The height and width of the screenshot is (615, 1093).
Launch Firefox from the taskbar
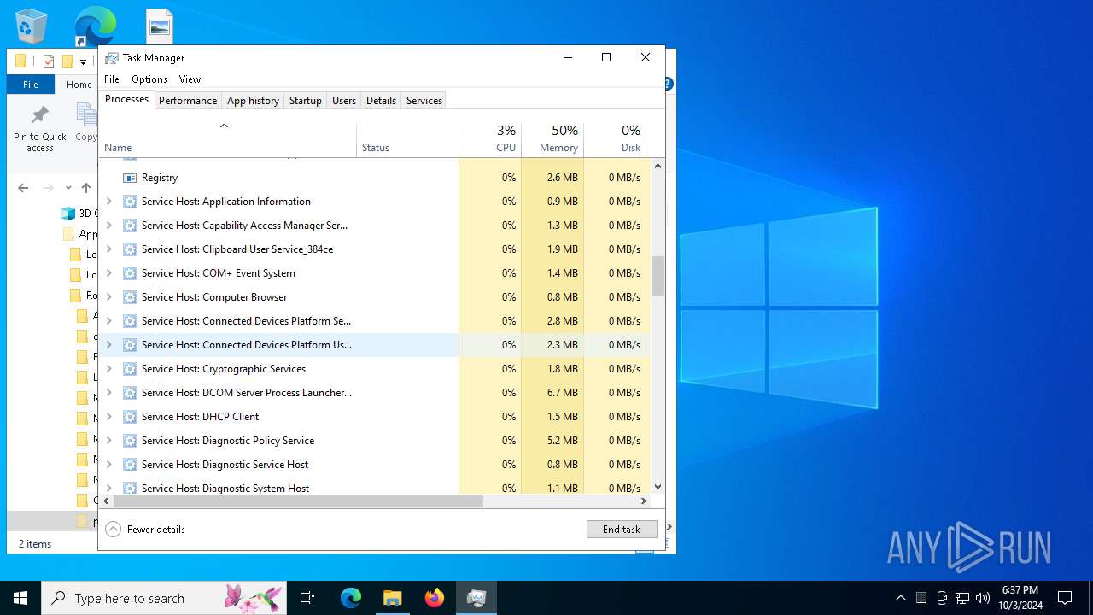[x=435, y=598]
